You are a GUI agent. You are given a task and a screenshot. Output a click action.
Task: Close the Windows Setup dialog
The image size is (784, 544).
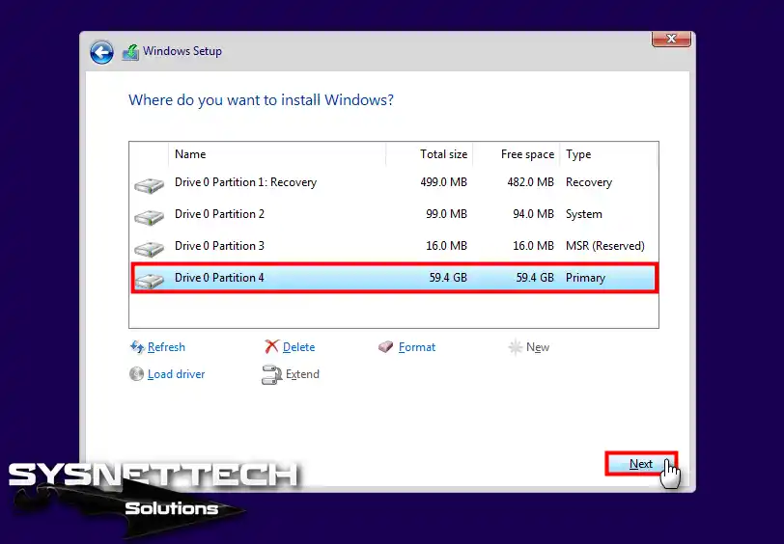[670, 39]
